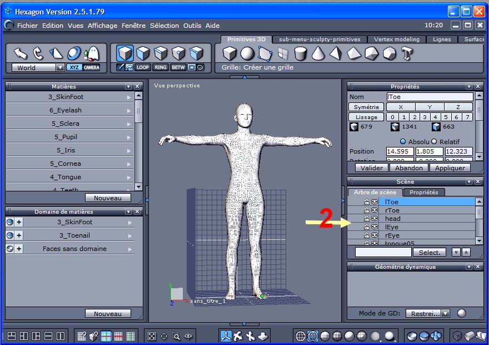Open the Fichier menu

pos(27,26)
